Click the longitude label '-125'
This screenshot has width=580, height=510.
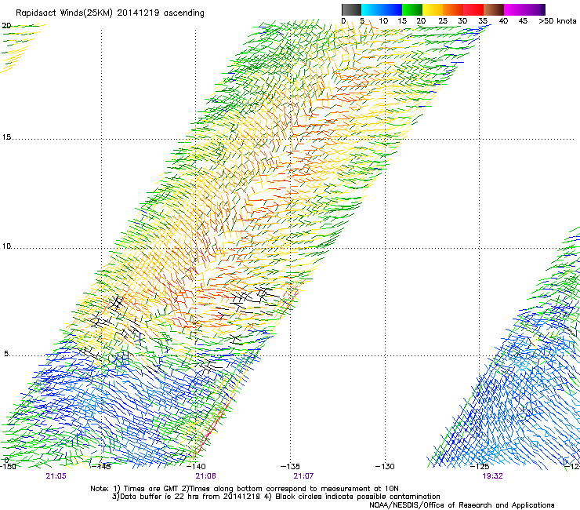click(480, 466)
